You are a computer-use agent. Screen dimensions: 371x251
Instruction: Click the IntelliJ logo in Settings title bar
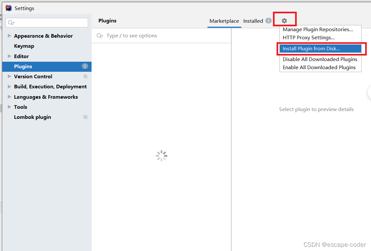(8, 8)
